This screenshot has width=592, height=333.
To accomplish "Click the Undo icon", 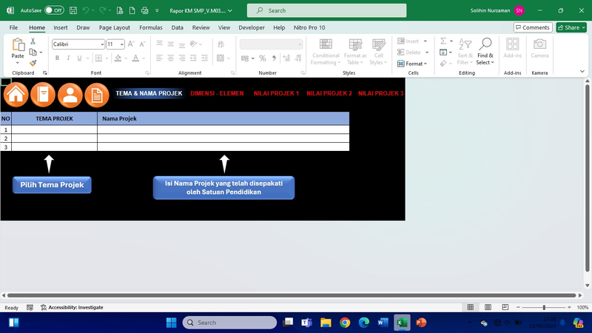I will coord(86,10).
